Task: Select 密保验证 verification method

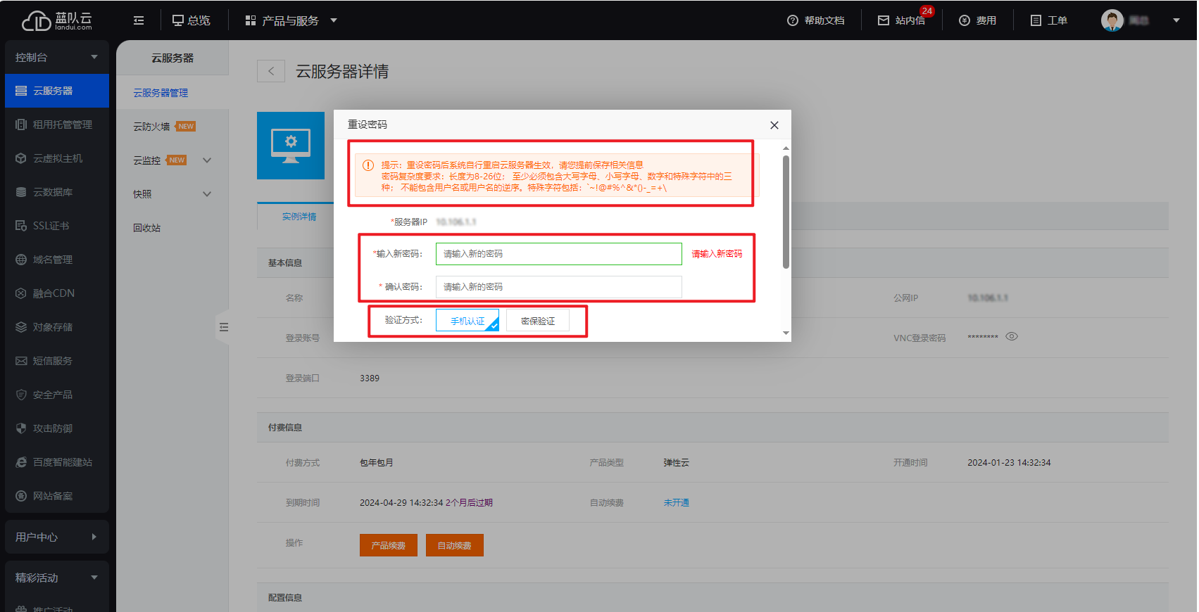Action: coord(537,321)
